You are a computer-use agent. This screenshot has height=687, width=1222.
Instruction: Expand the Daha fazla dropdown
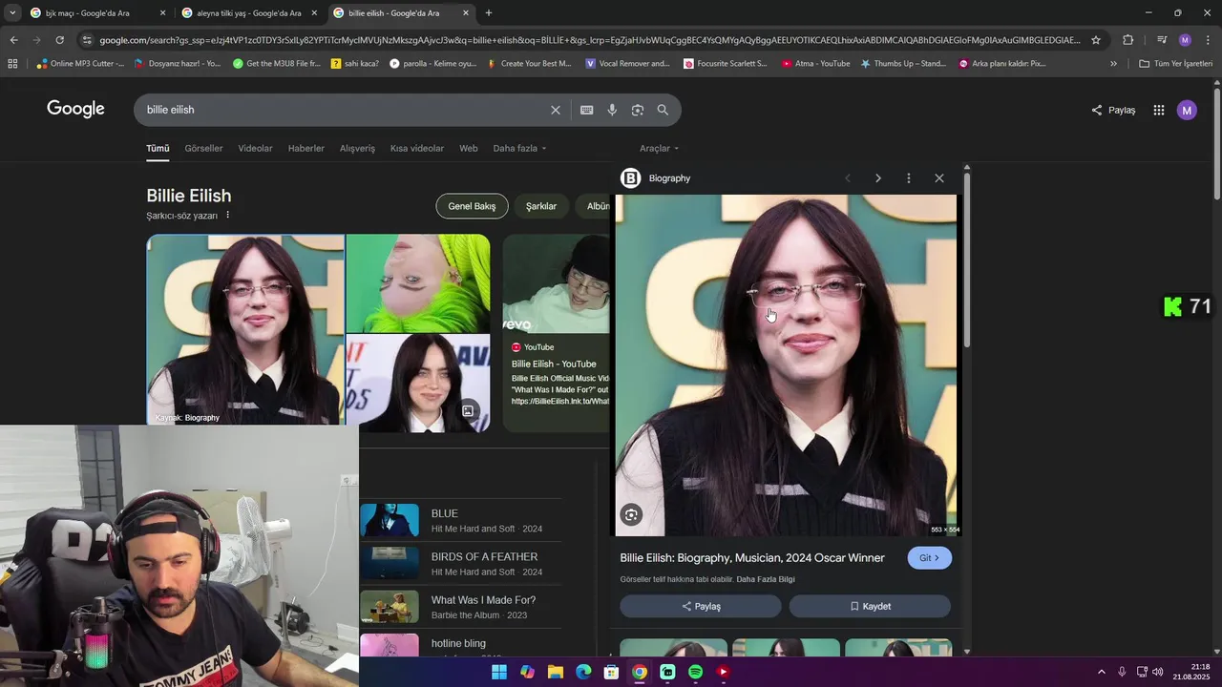pyautogui.click(x=520, y=148)
